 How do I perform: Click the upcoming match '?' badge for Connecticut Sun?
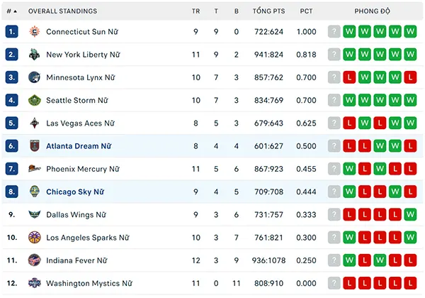[334, 32]
